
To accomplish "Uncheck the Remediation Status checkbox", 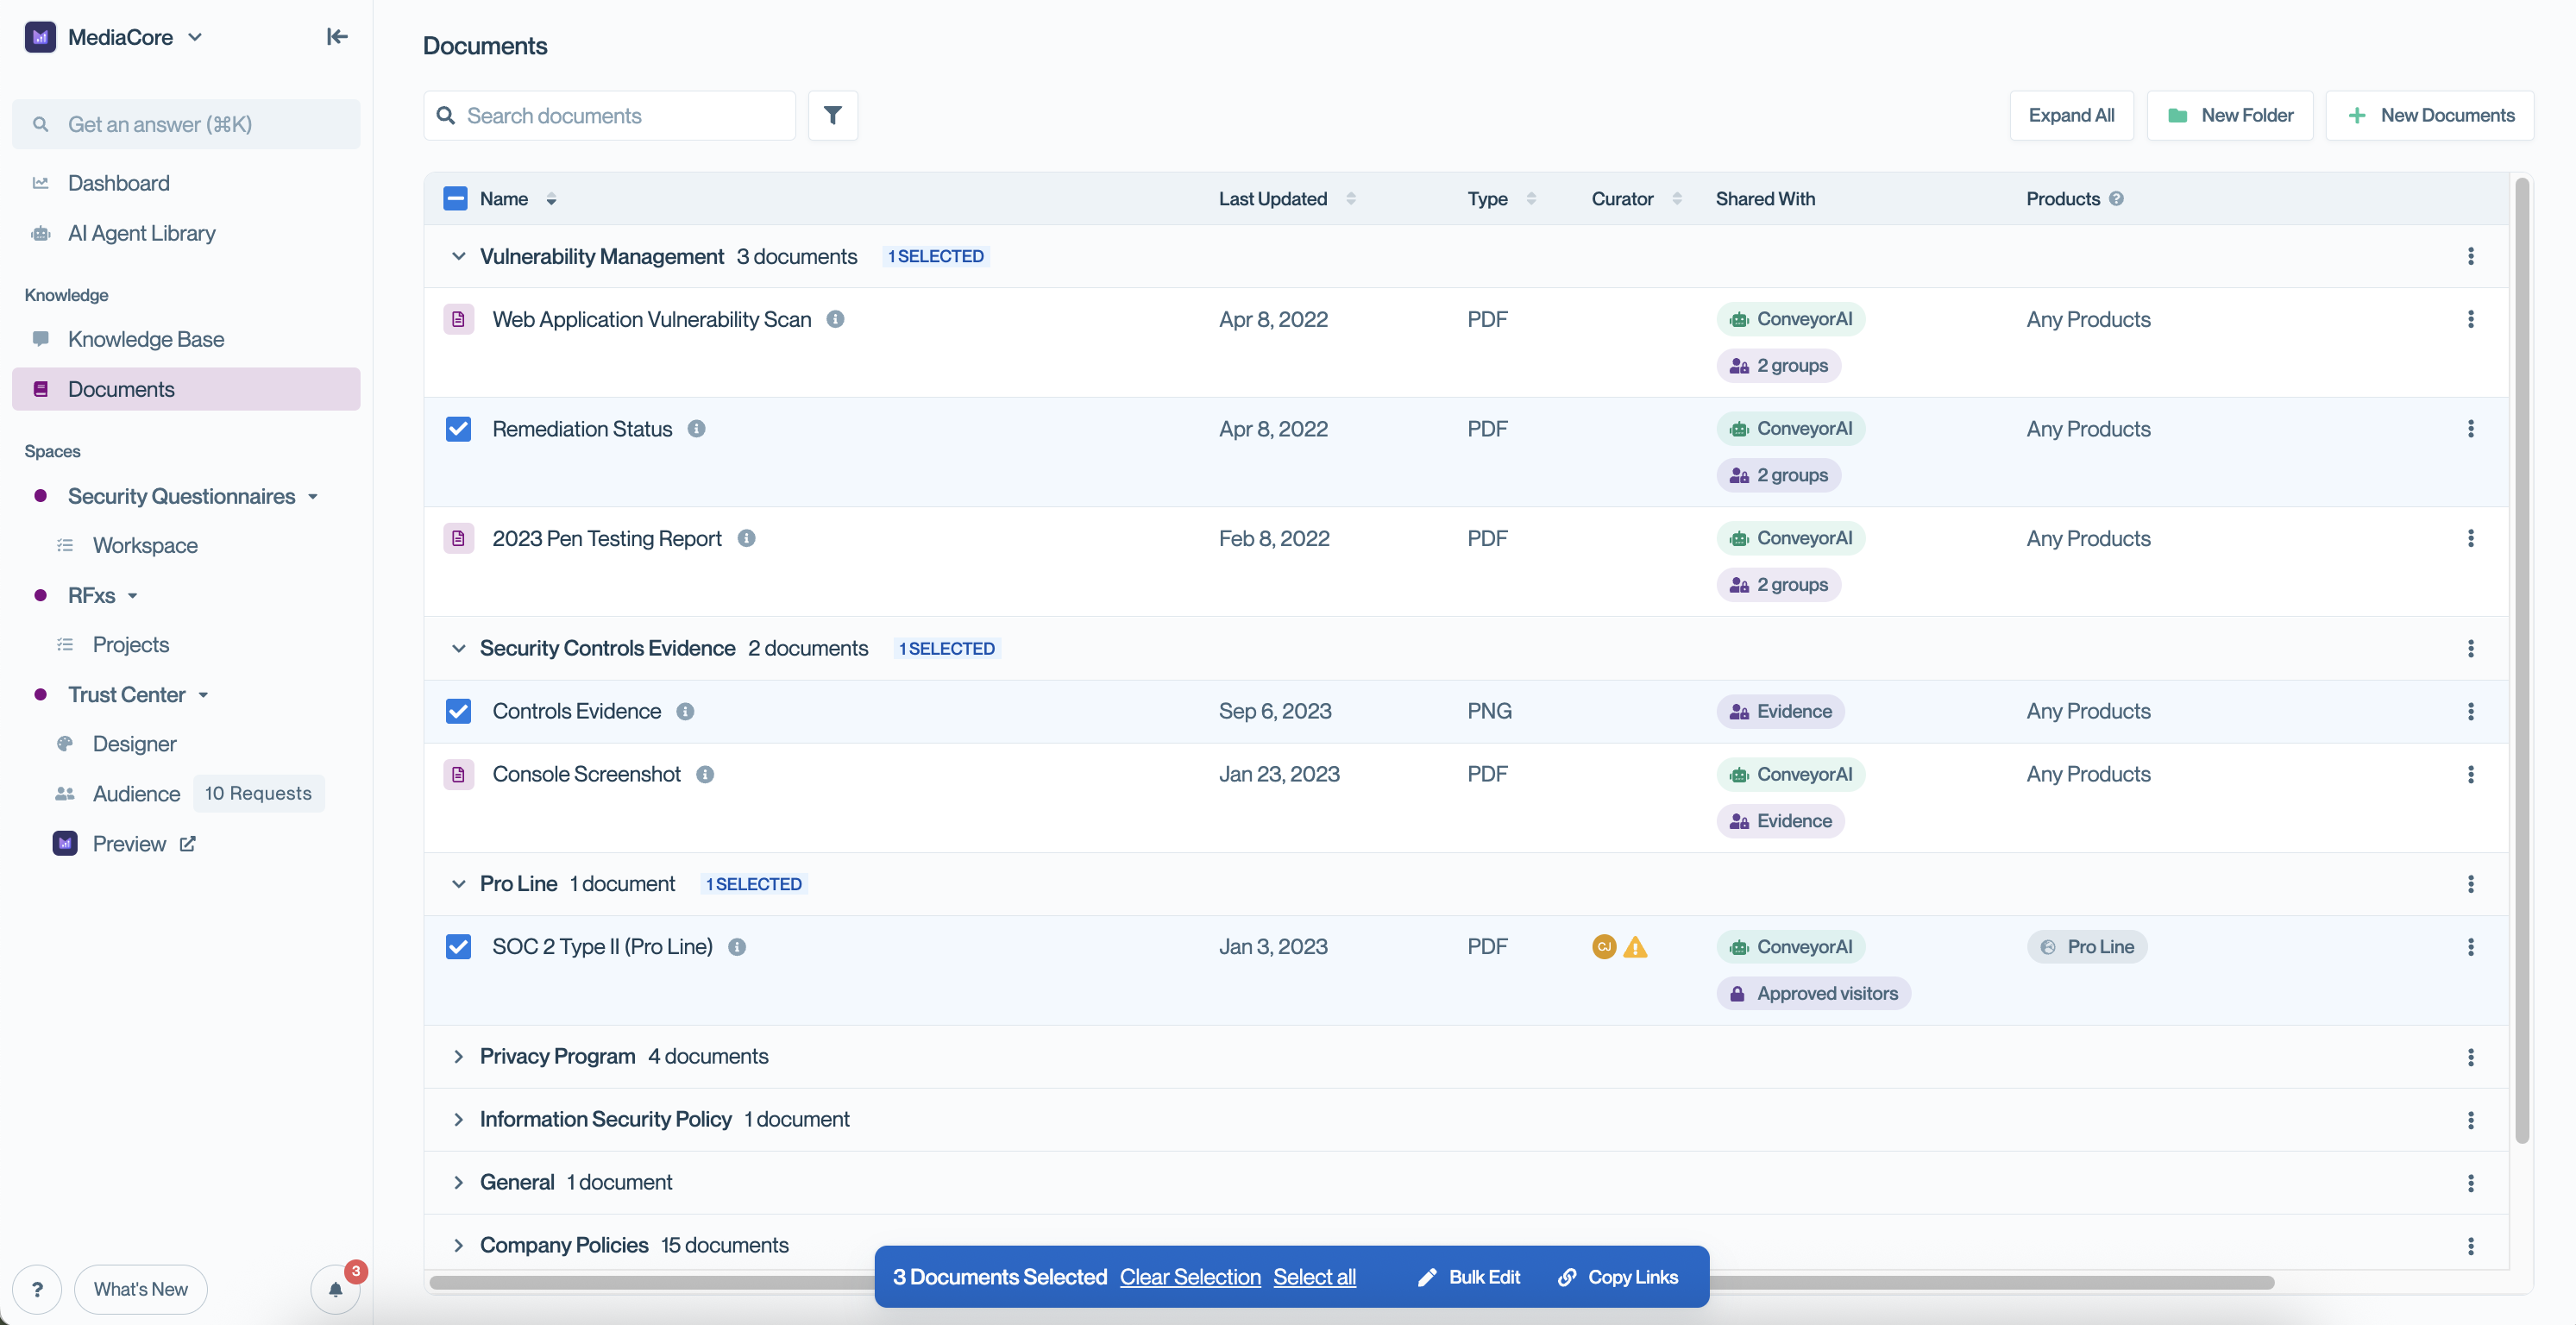I will tap(458, 429).
